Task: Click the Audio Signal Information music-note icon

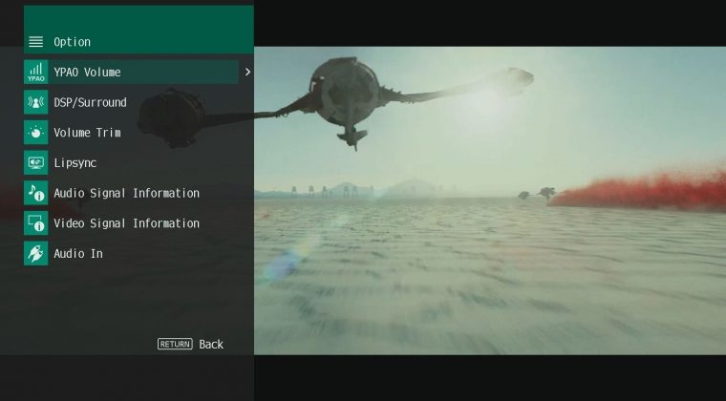Action: point(35,193)
